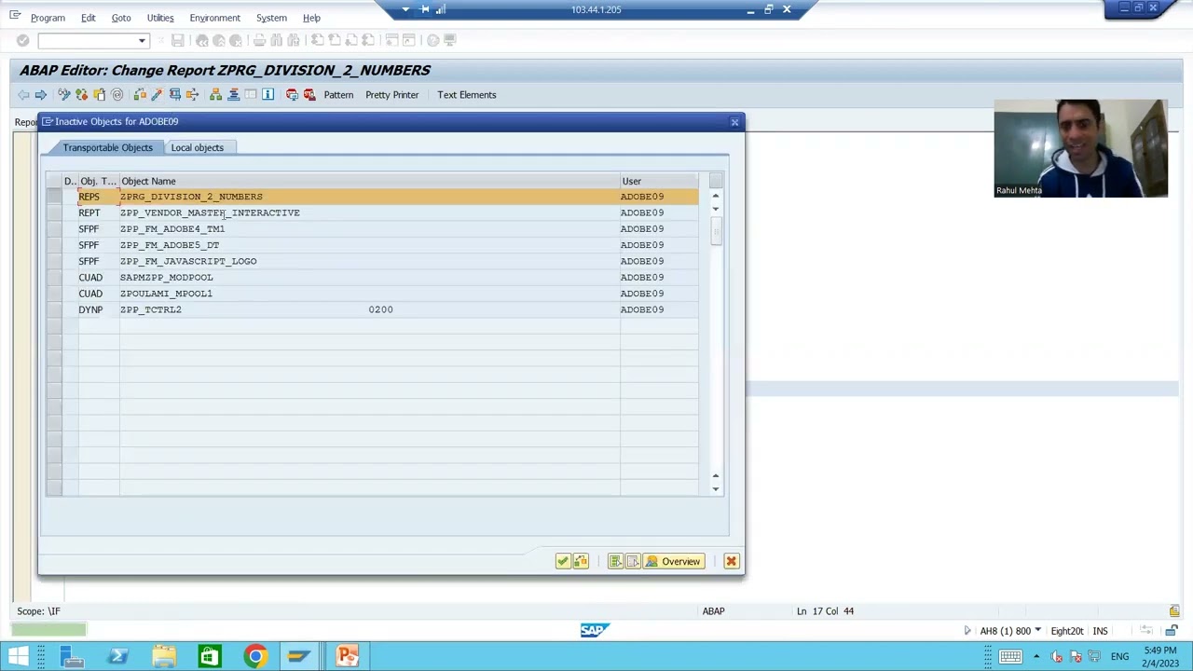Click the Activate icon in editor toolbar

coord(140,94)
